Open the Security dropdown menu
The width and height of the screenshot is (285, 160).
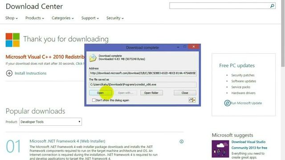(x=115, y=18)
